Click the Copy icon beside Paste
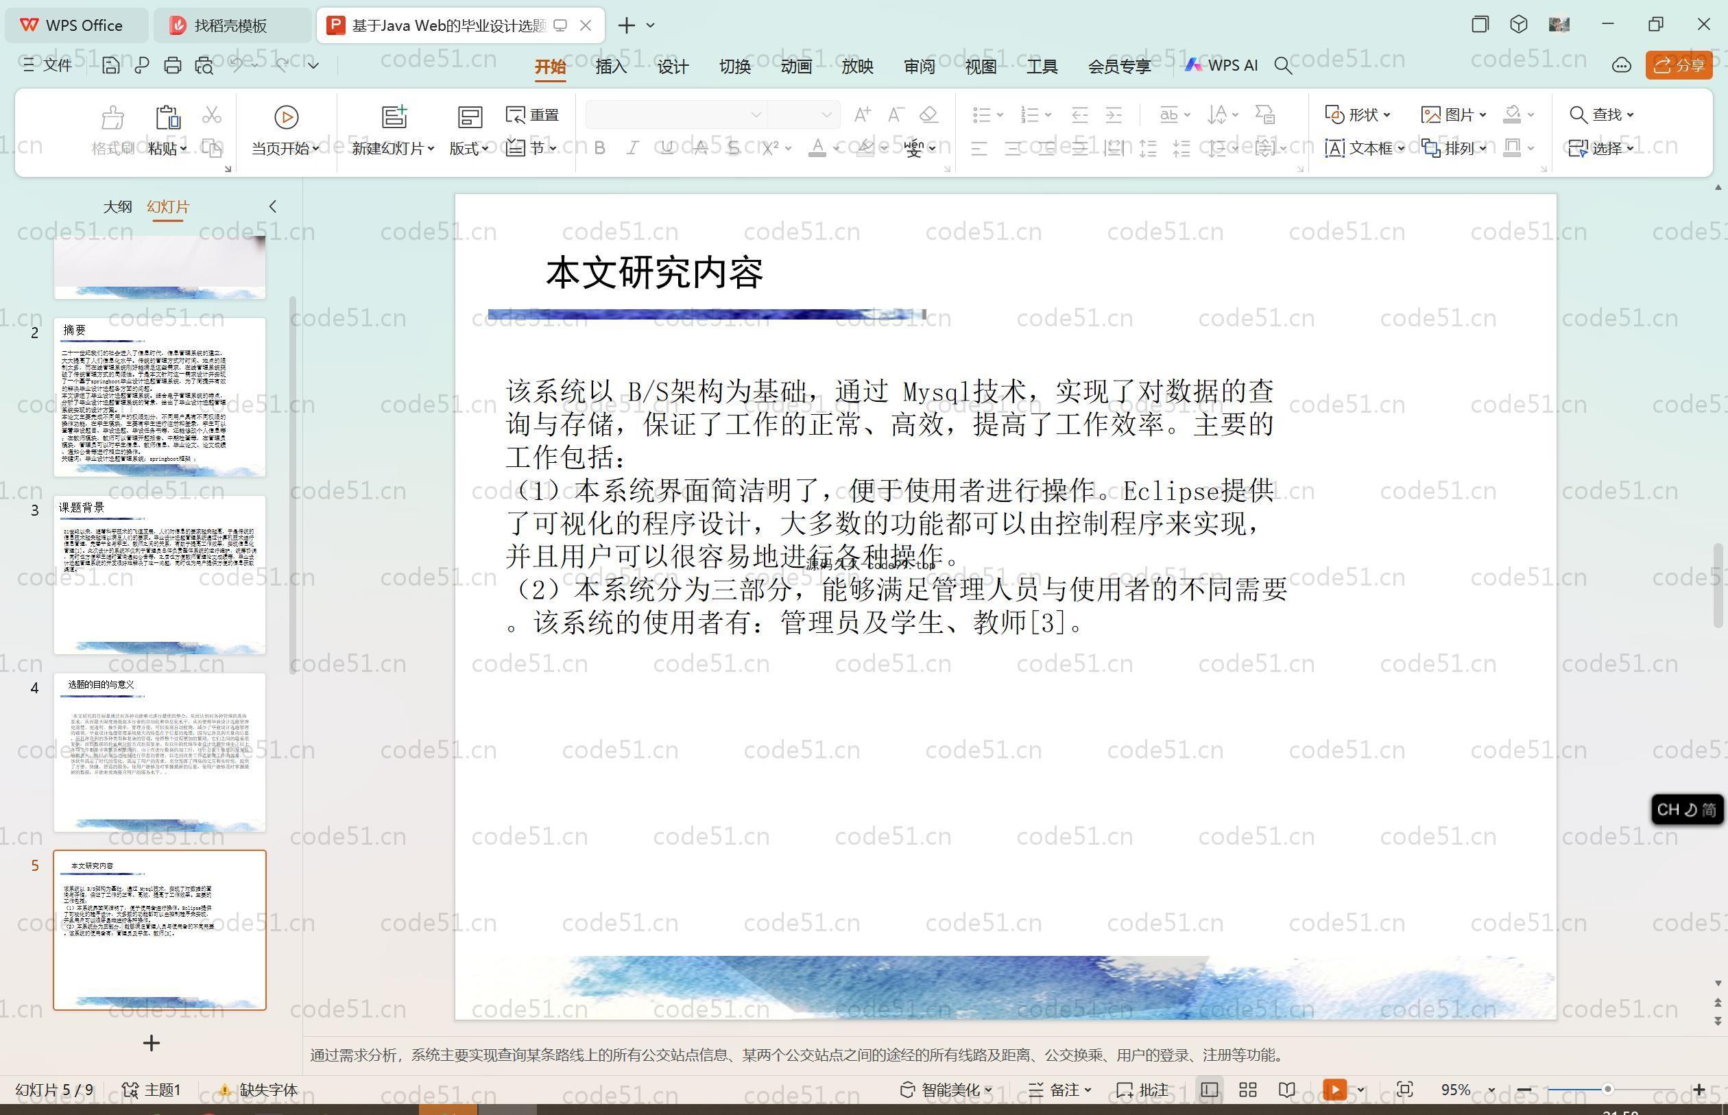 click(211, 148)
